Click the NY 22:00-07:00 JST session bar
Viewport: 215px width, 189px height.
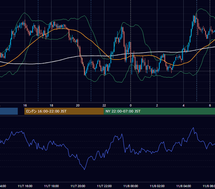pyautogui.click(x=159, y=111)
